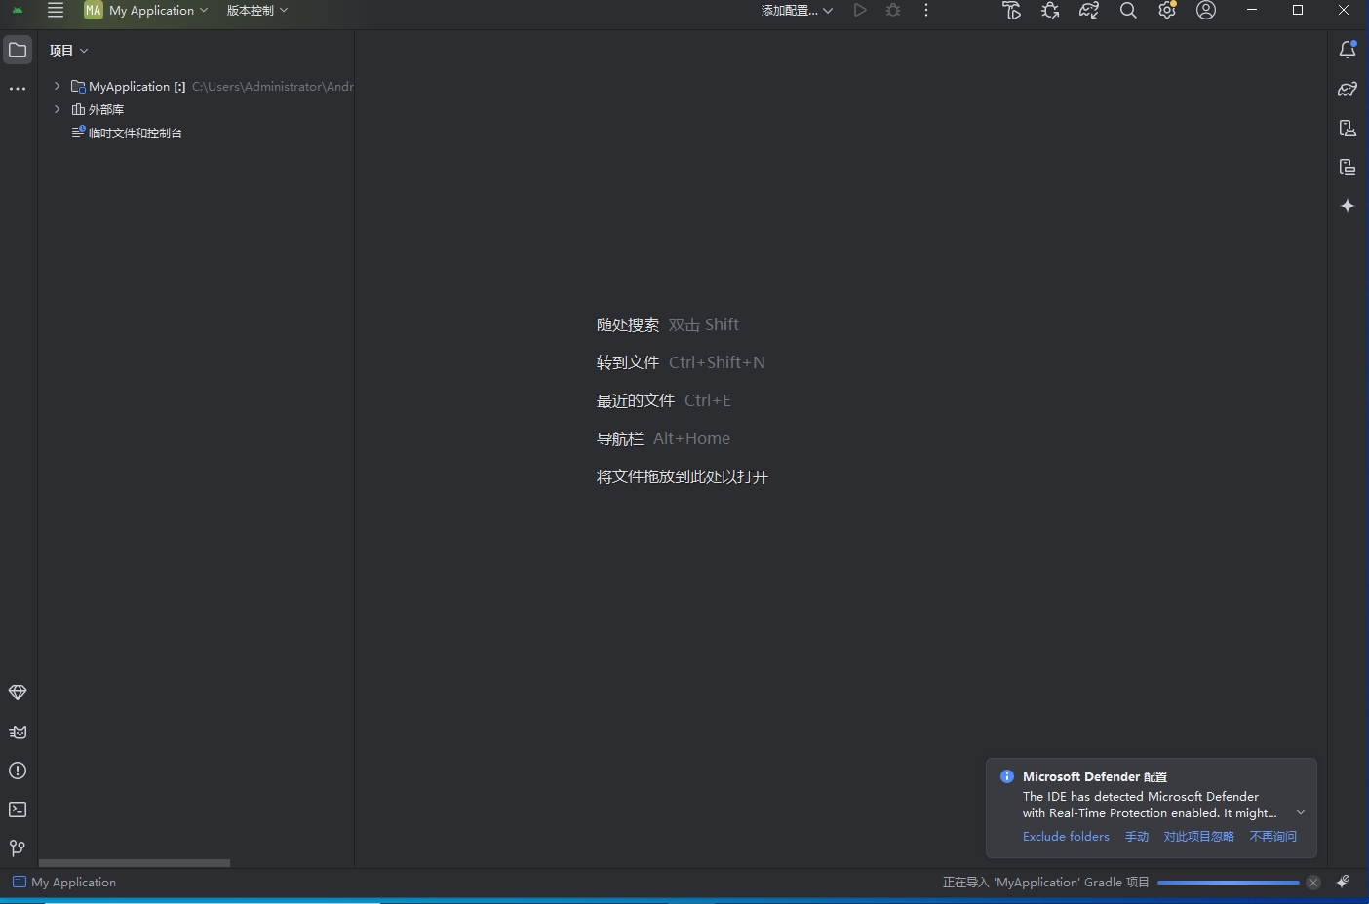Open the Settings gear icon
Image resolution: width=1369 pixels, height=904 pixels.
(1167, 11)
